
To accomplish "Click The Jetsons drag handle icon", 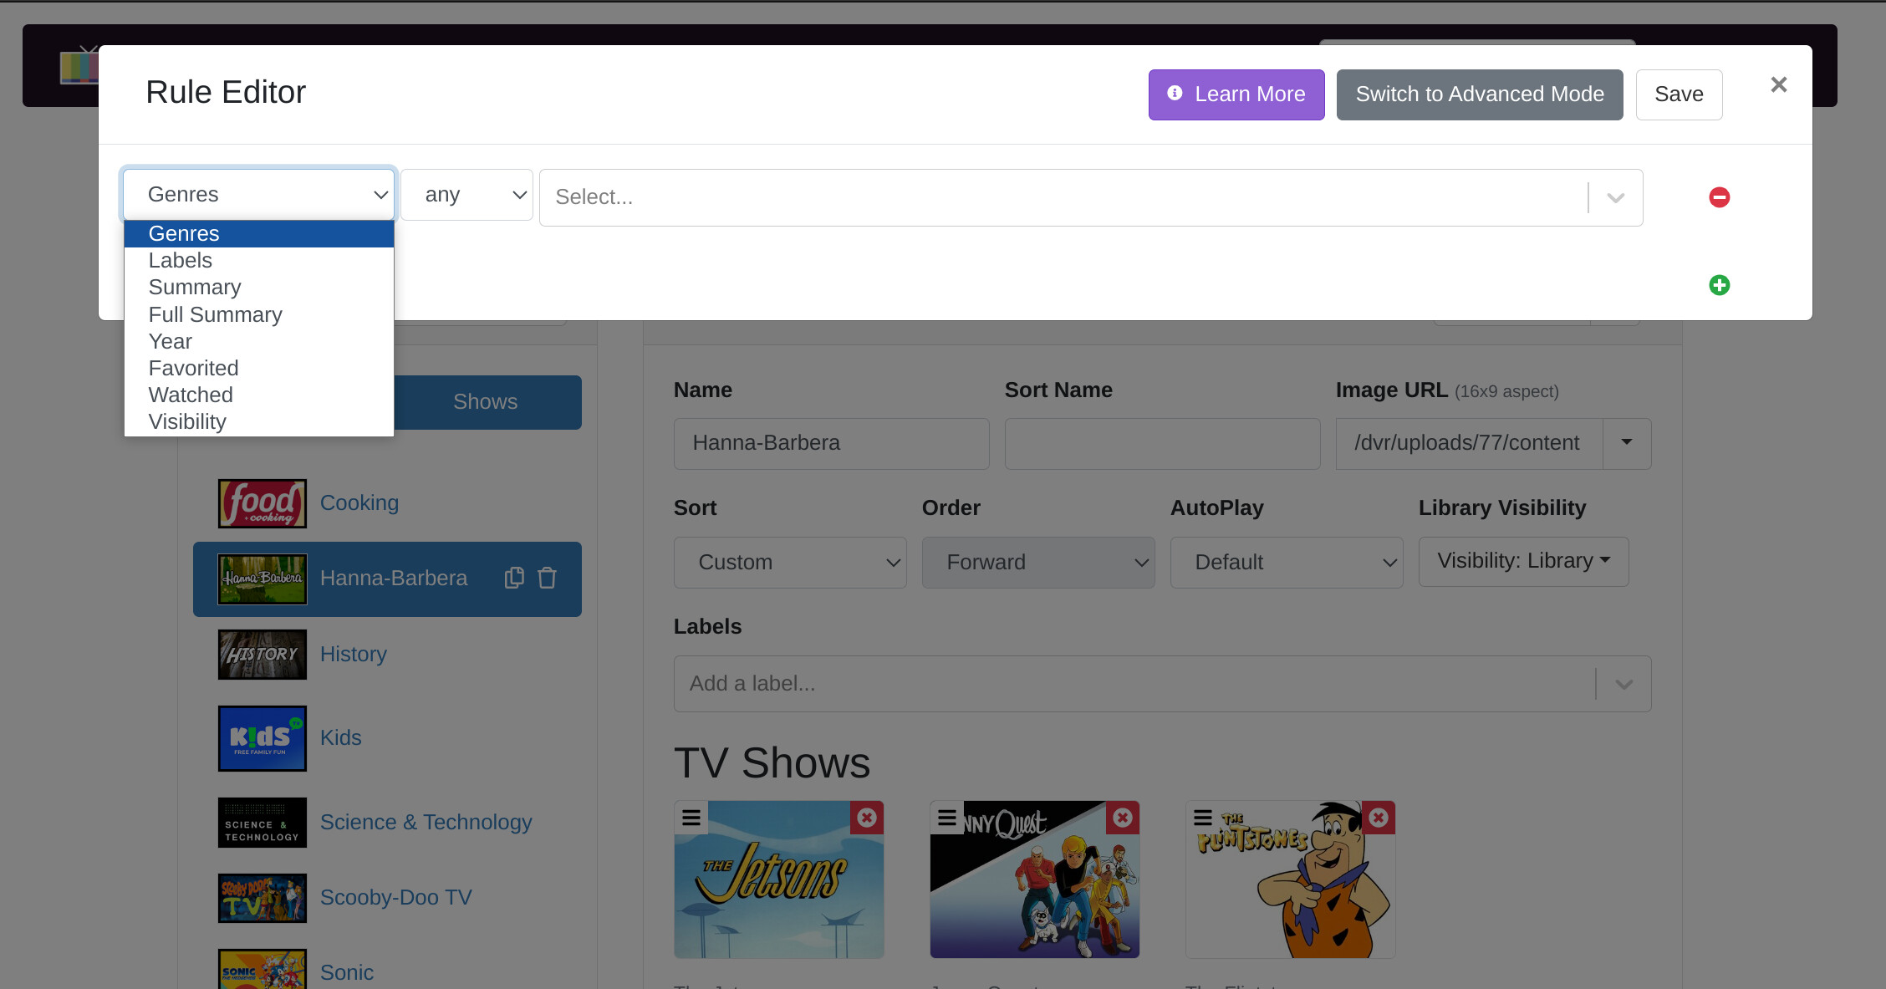I will click(691, 817).
